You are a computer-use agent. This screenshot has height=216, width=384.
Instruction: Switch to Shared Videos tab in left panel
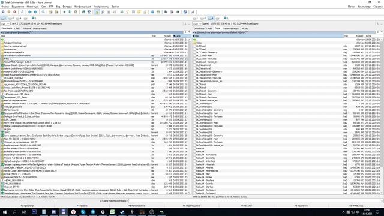40,29
